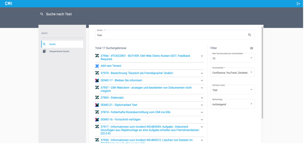Click the logout icon in top bar
Screen dimensions: 304x144
tap(298, 4)
